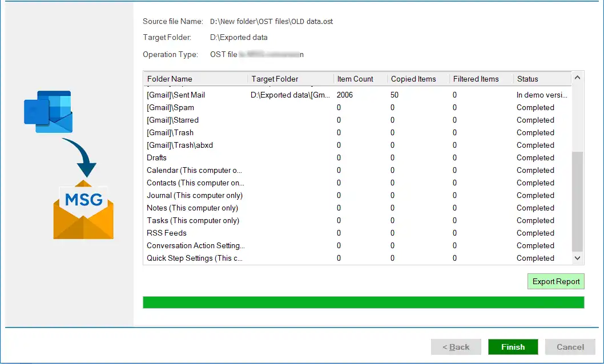Click the D:\Exported data\[Gm... target cell

pyautogui.click(x=291, y=95)
